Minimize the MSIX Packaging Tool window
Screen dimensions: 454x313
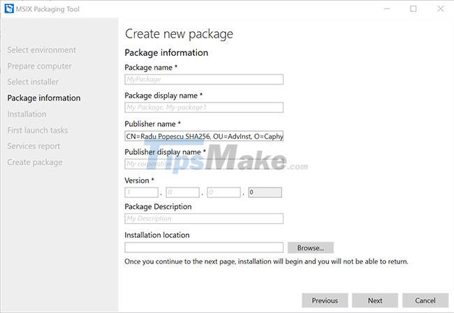coord(387,8)
